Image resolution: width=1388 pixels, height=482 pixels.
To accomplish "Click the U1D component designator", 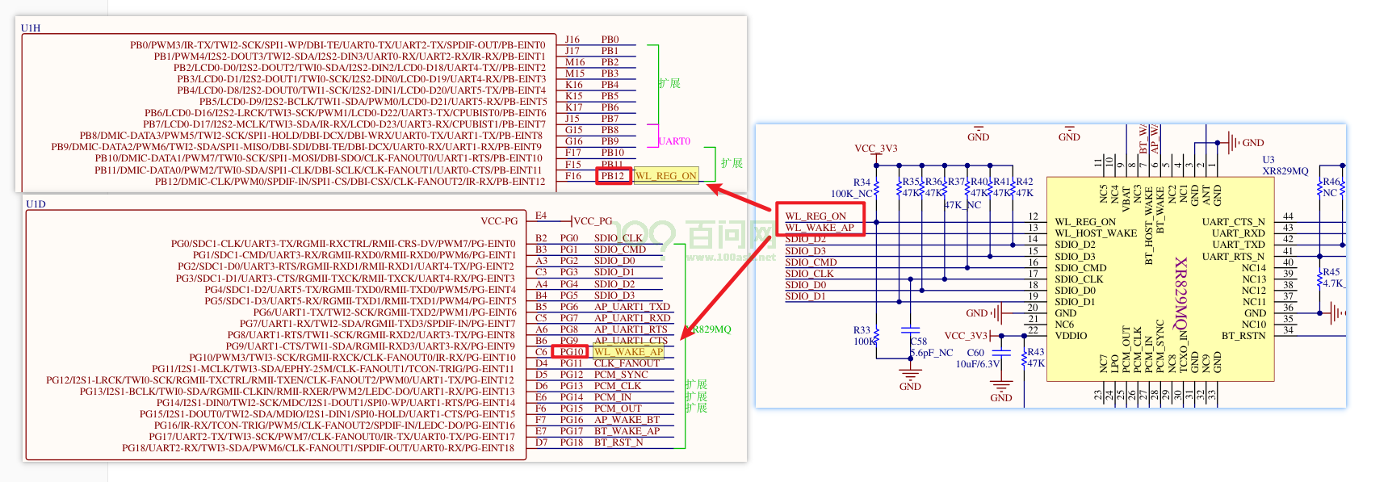I will [36, 204].
